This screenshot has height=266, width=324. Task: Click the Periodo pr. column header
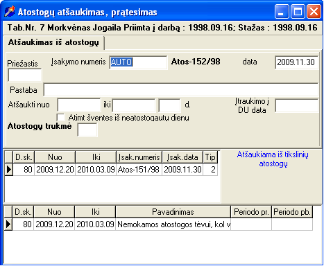[x=251, y=212]
